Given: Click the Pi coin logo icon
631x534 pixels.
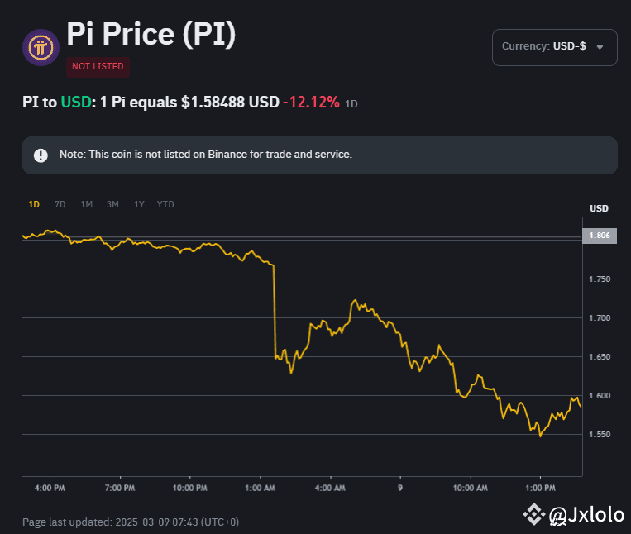Looking at the screenshot, I should [41, 48].
